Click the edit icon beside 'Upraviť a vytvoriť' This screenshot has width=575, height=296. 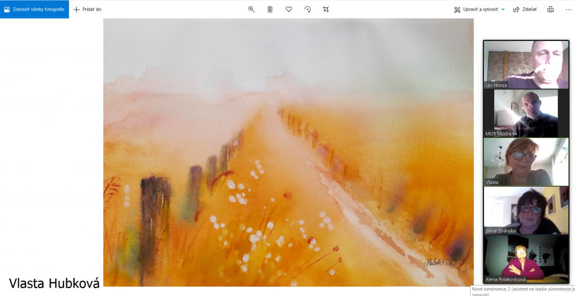457,10
